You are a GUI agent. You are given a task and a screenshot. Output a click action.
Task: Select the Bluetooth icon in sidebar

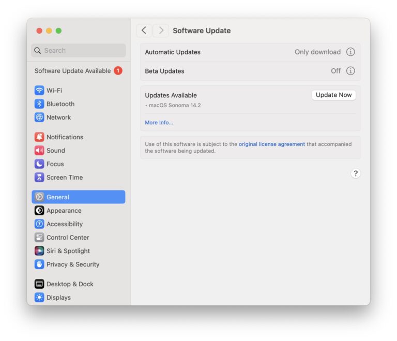(x=39, y=104)
